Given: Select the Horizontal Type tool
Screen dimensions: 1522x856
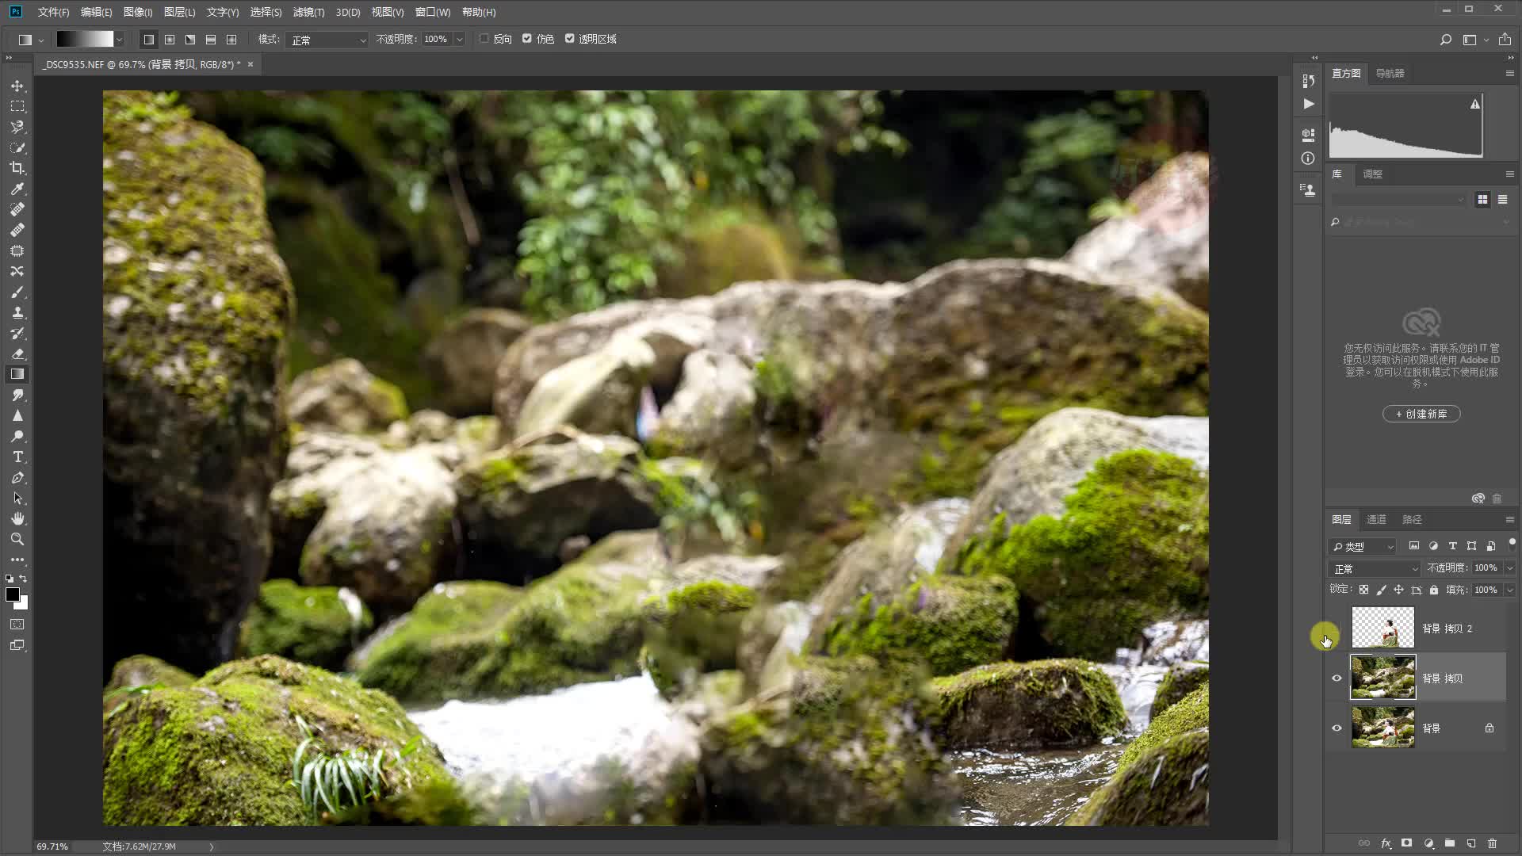Looking at the screenshot, I should coord(17,457).
